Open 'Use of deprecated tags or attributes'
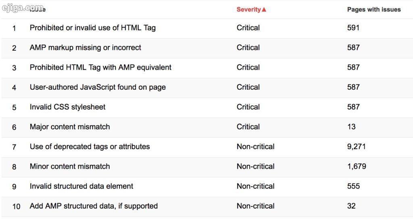The width and height of the screenshot is (413, 219). [x=90, y=147]
